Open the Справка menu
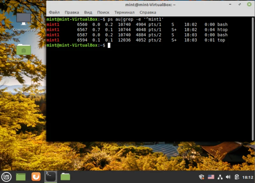This screenshot has height=183, width=255. point(148,12)
